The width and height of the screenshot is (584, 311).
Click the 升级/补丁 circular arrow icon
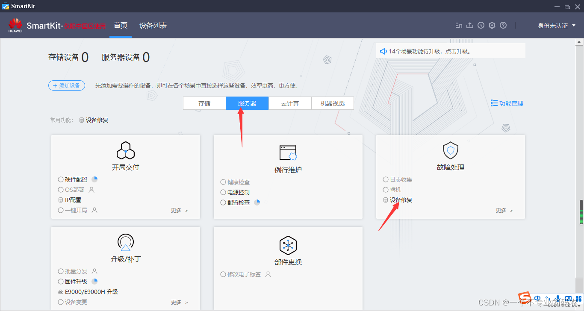tap(126, 243)
